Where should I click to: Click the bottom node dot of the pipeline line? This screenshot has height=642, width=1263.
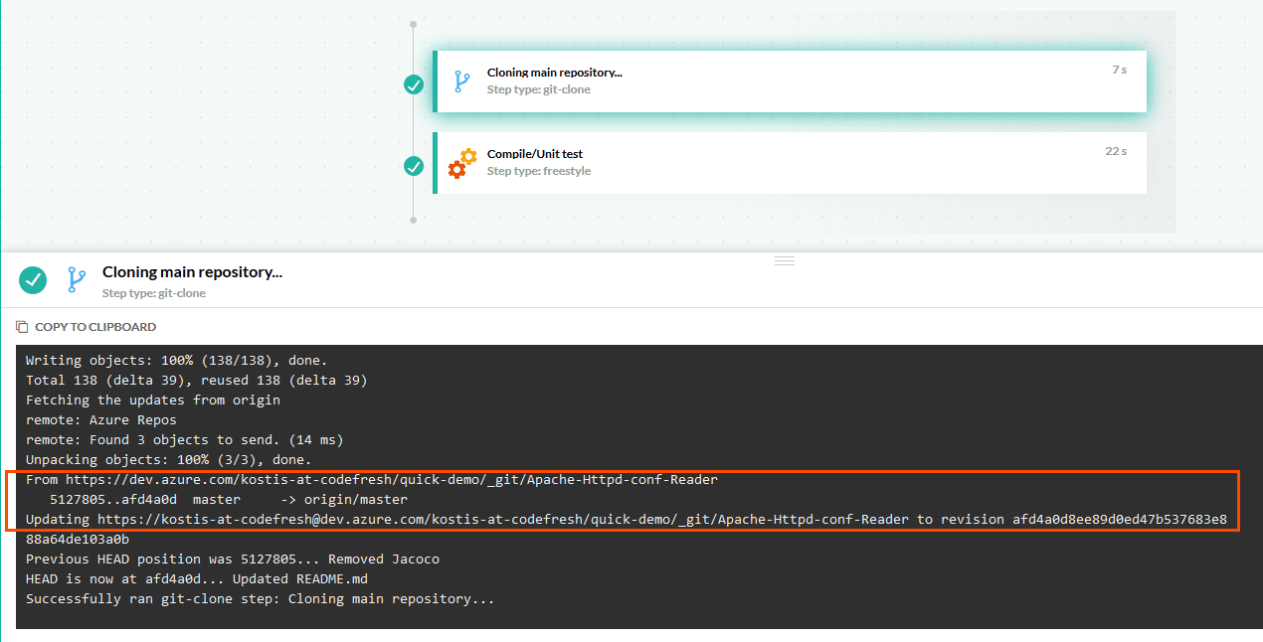(x=414, y=221)
